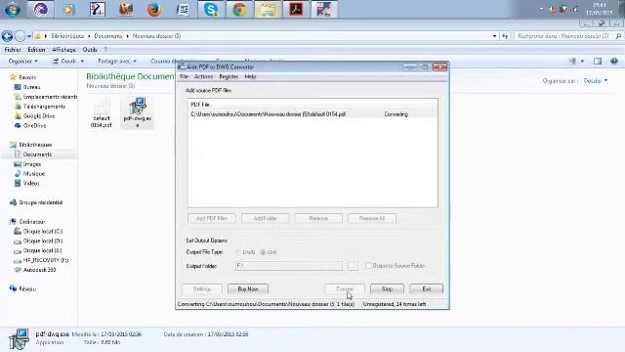
Task: Open the change view dropdown arrow
Action: (582, 61)
